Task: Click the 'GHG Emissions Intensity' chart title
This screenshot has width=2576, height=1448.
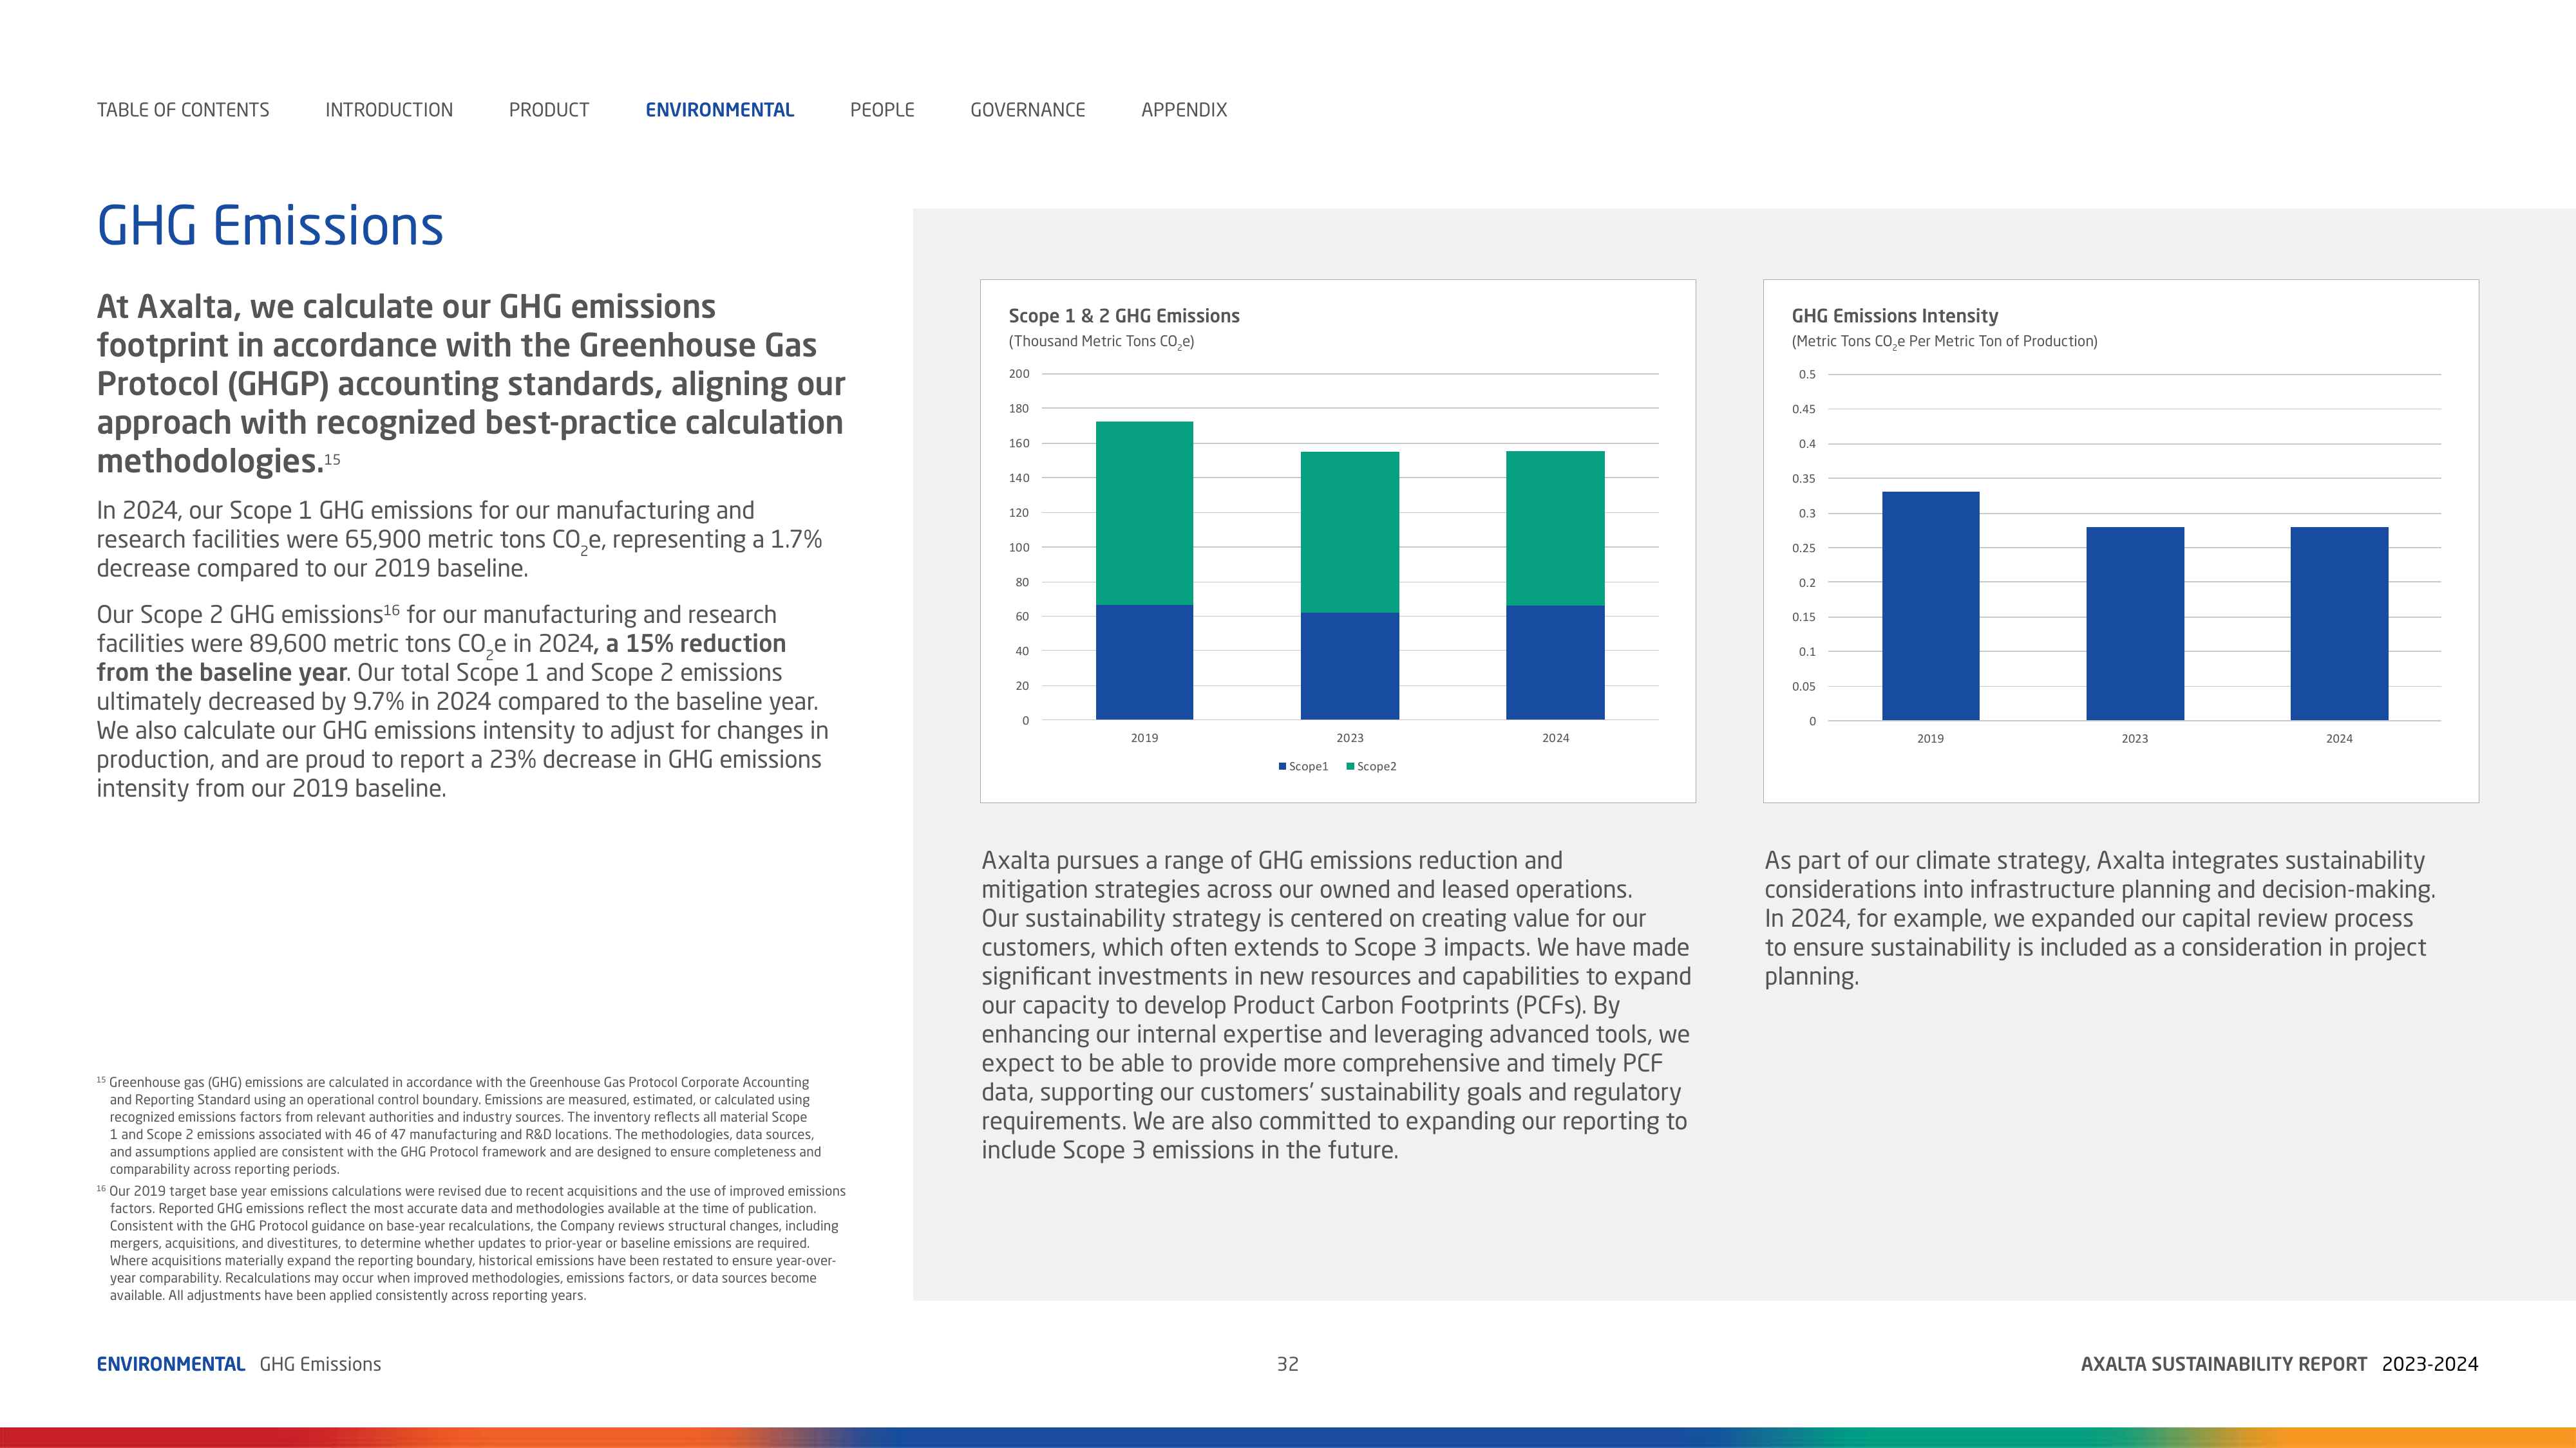Action: coord(1895,316)
